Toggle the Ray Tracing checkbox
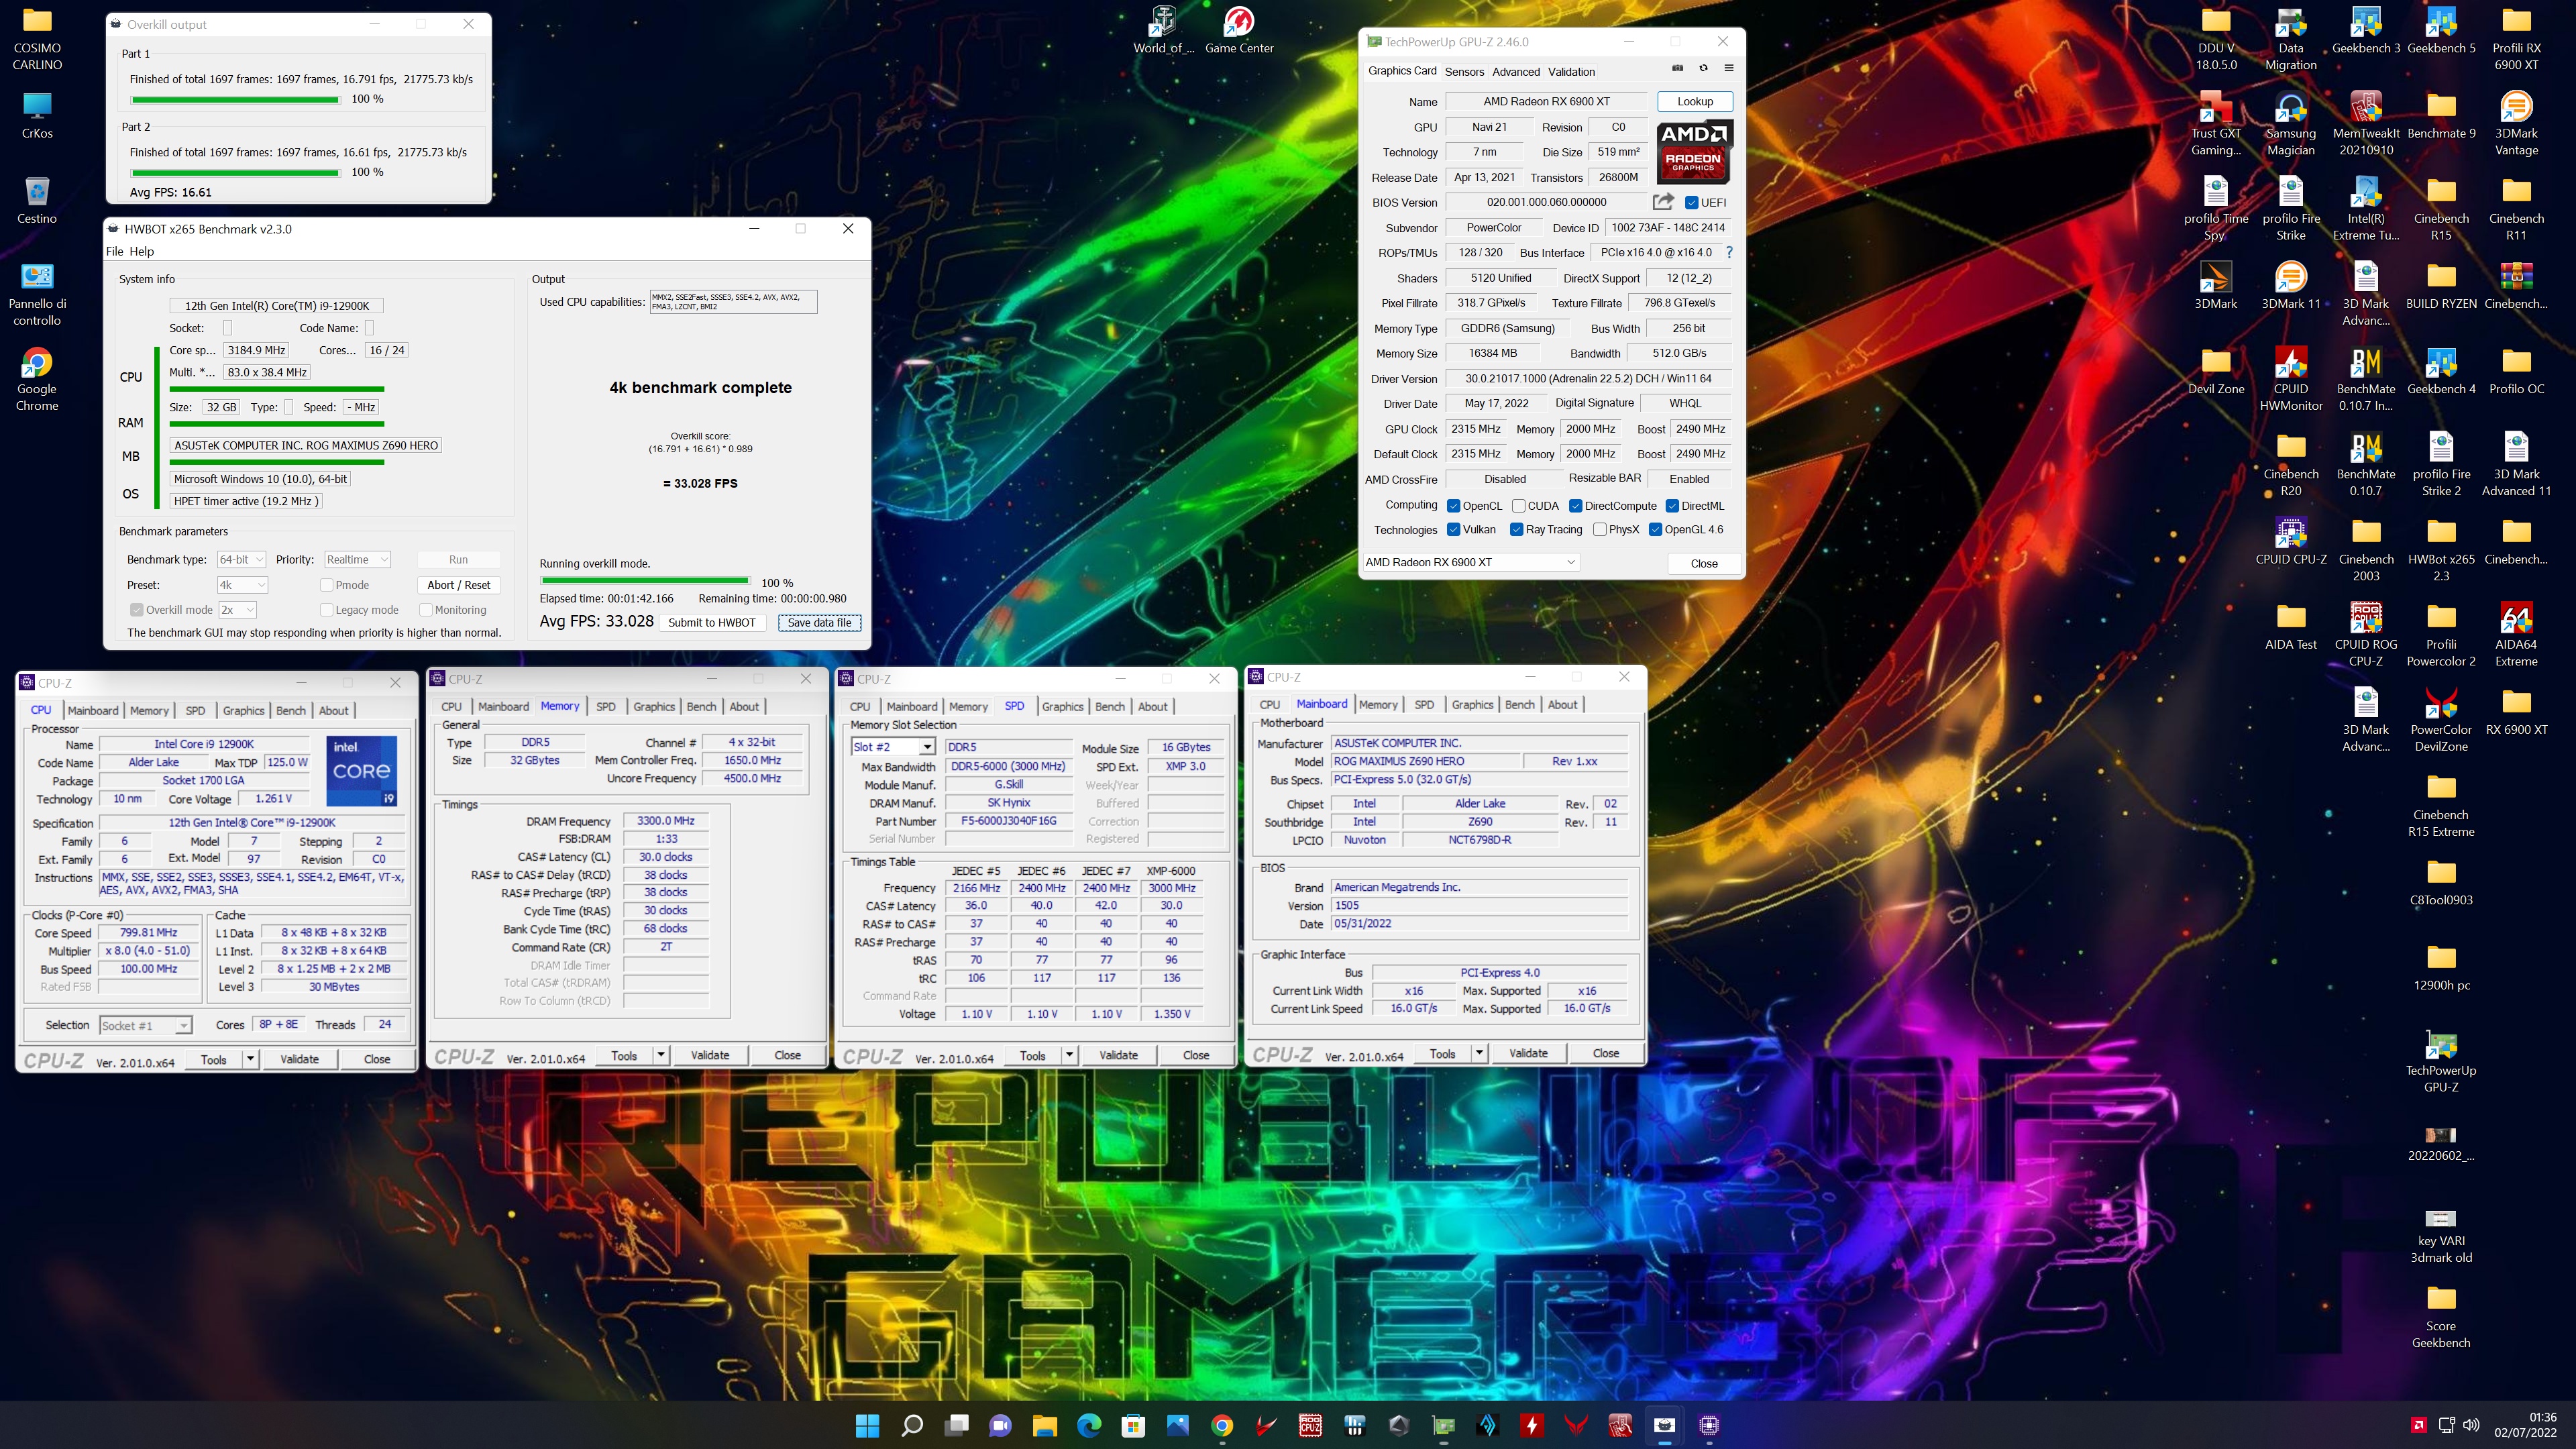 (x=1516, y=530)
